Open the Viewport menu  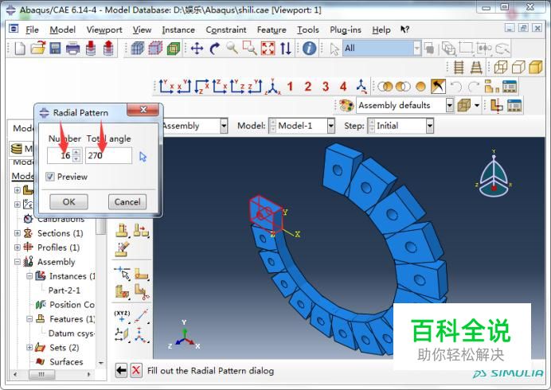104,30
